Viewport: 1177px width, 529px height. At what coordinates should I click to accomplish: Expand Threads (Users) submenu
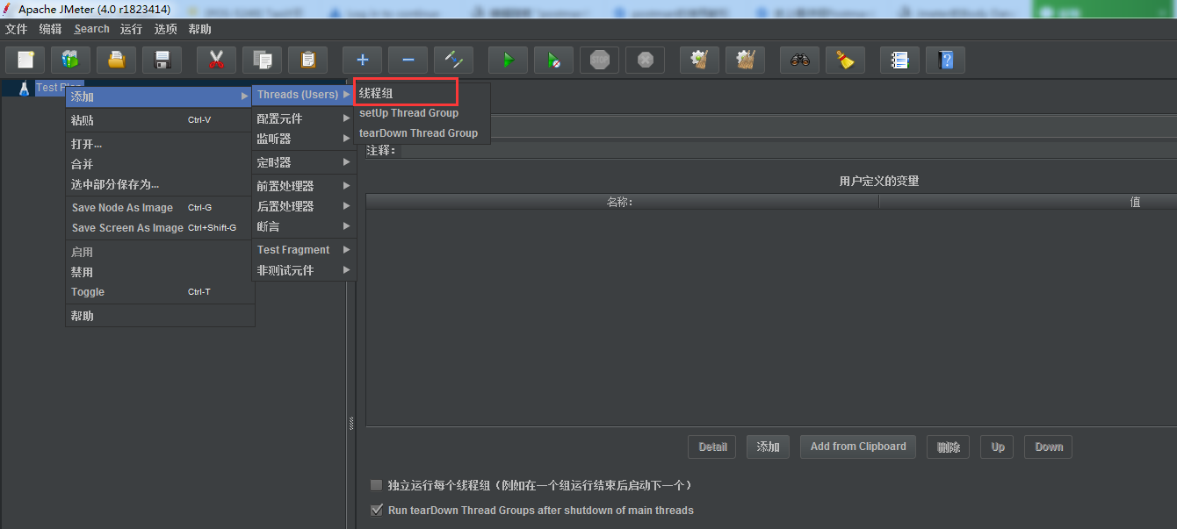(304, 94)
